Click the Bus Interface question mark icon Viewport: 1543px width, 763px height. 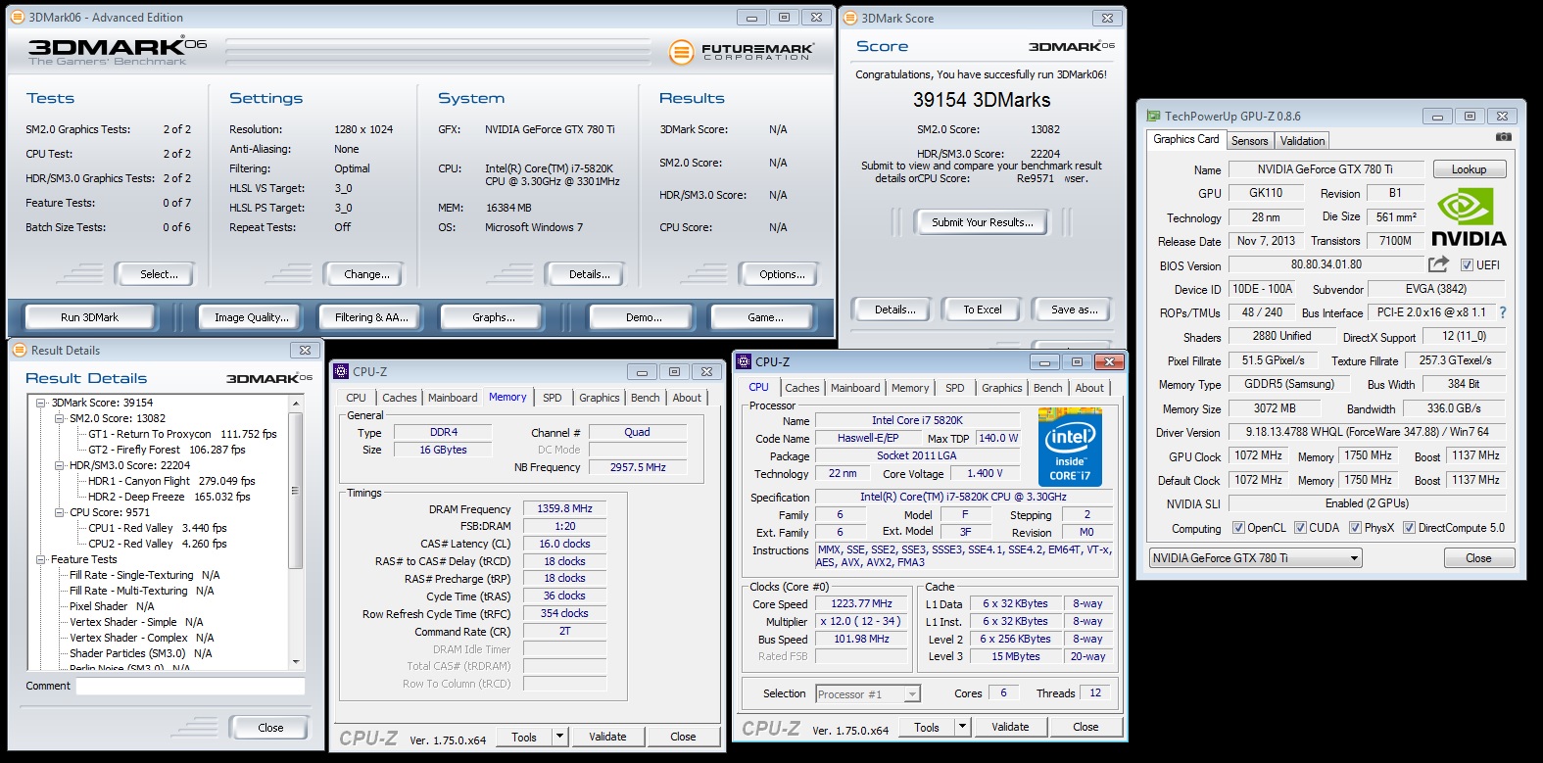[1503, 312]
